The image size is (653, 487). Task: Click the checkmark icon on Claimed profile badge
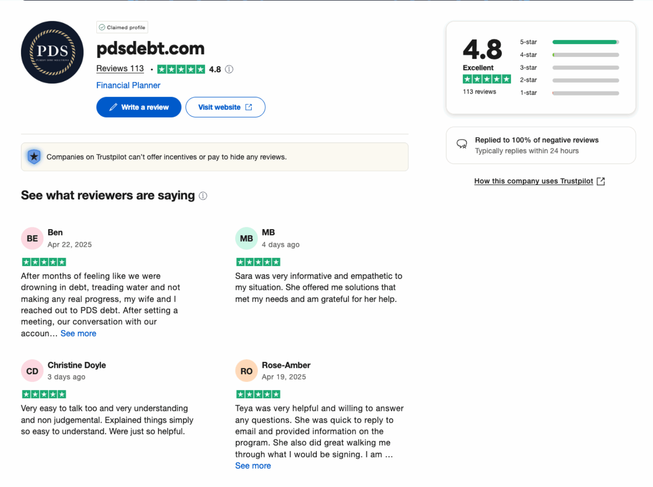click(102, 27)
